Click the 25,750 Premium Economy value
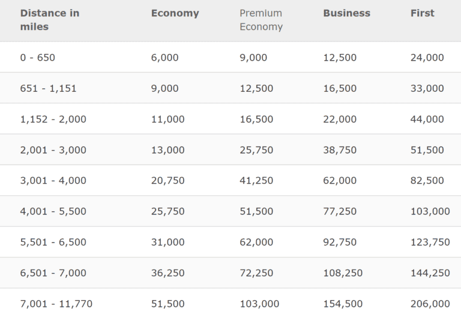461x320 pixels. click(x=256, y=150)
